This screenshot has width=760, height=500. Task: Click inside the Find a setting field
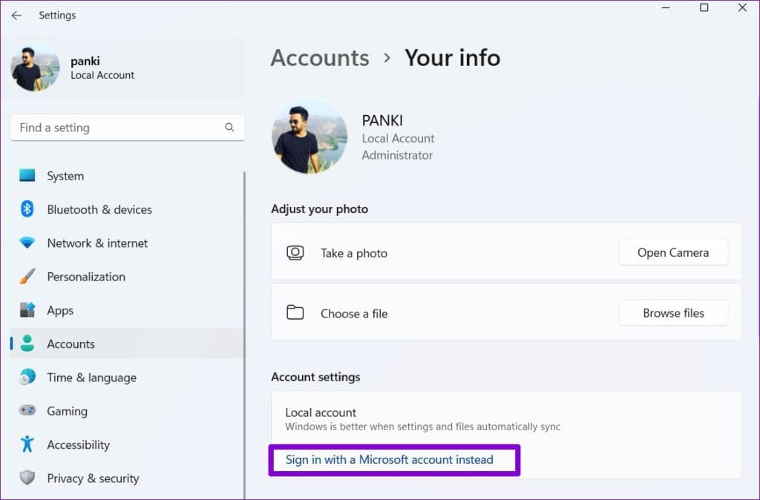pos(111,128)
